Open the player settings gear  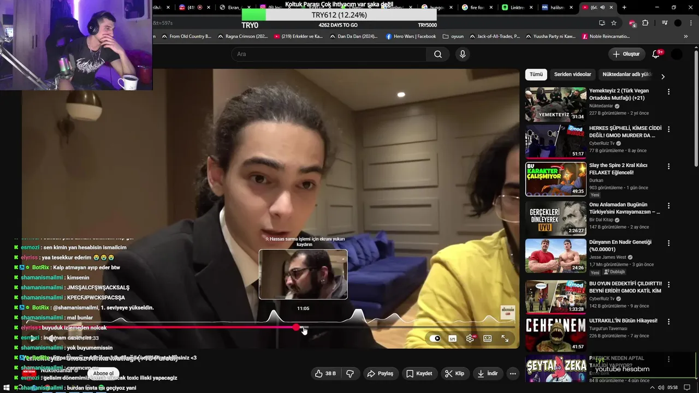point(470,338)
